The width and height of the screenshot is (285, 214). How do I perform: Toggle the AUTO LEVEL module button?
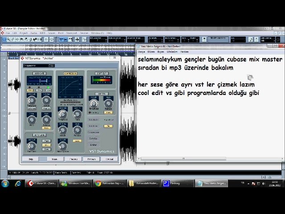coord(39,135)
